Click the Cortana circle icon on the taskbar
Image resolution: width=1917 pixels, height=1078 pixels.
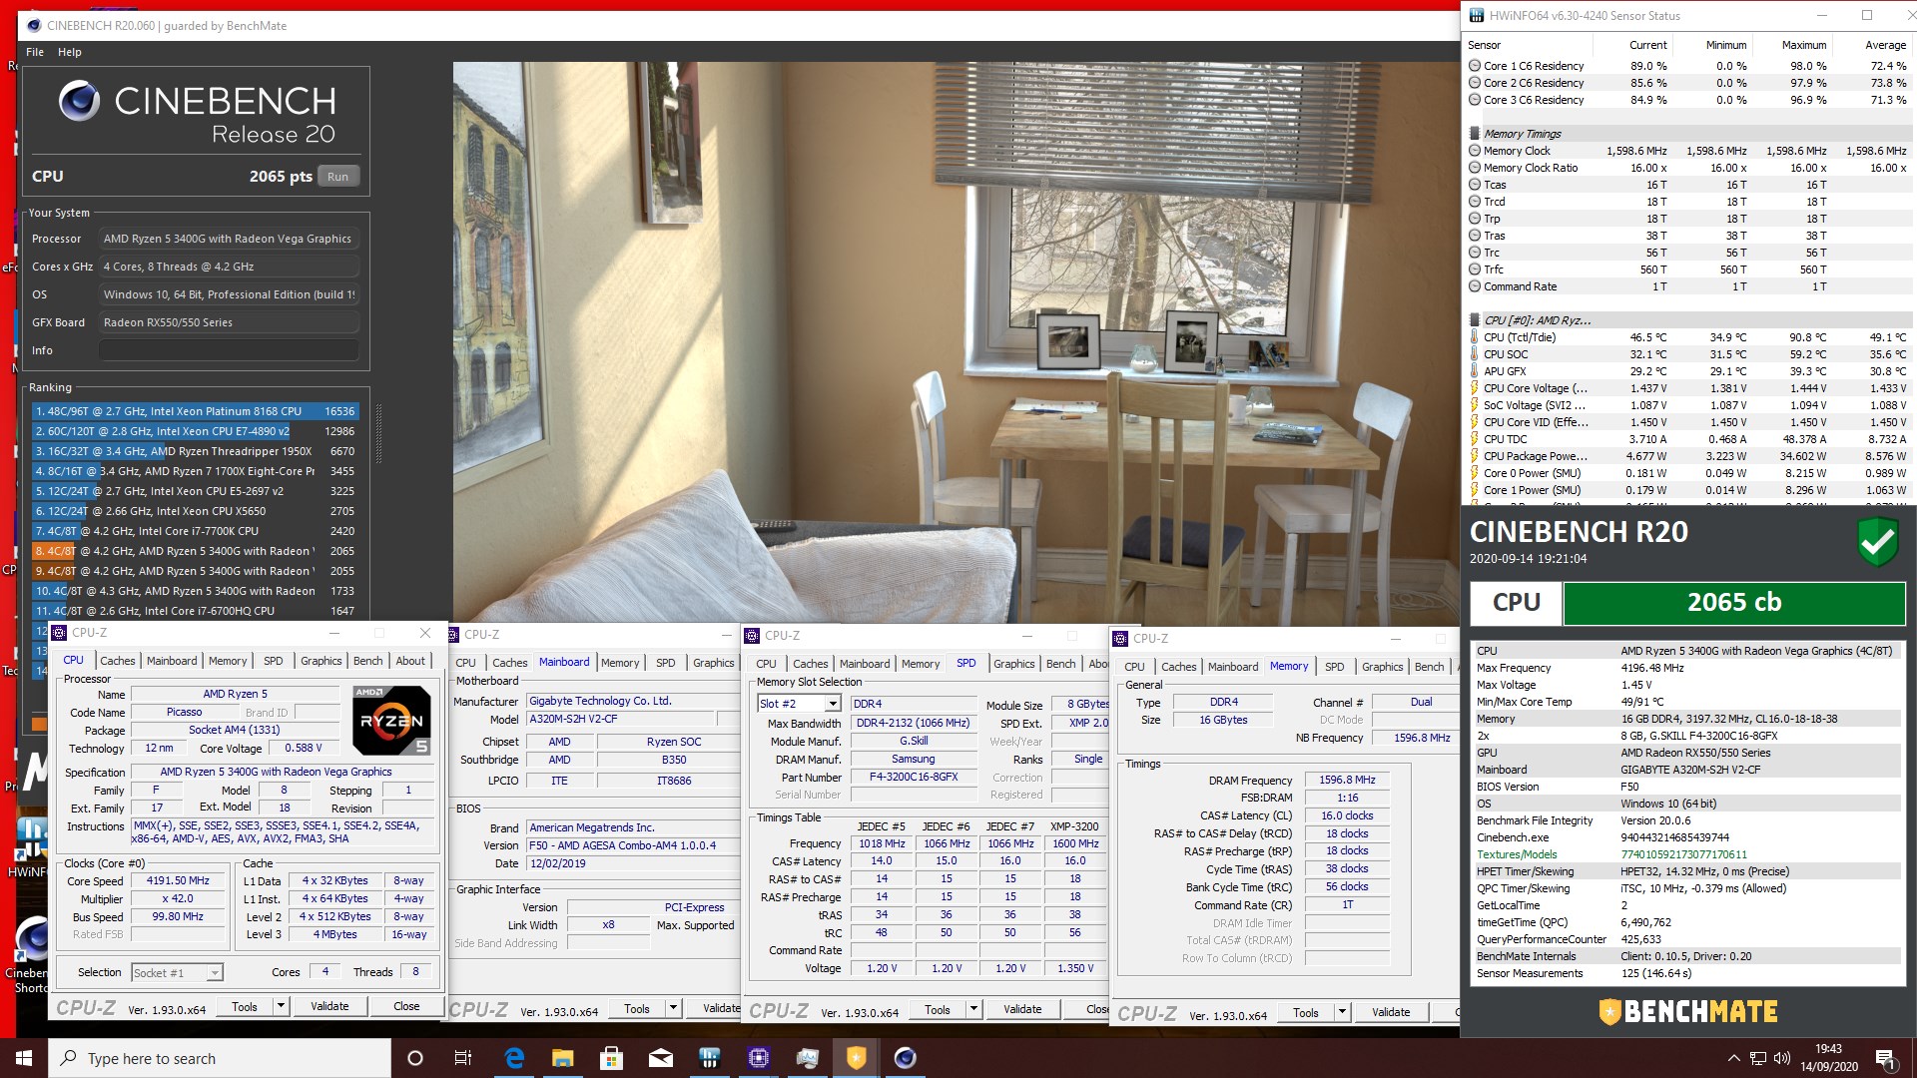pos(415,1058)
